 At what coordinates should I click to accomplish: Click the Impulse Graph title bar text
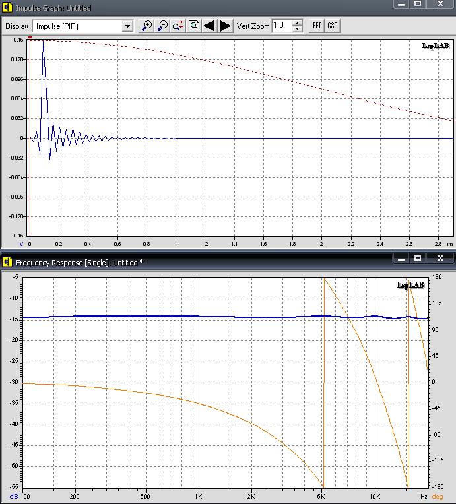coord(53,8)
